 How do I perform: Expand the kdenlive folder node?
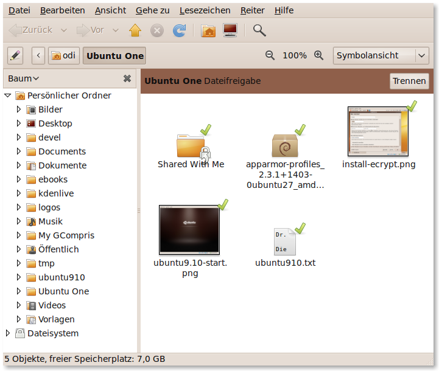click(18, 193)
